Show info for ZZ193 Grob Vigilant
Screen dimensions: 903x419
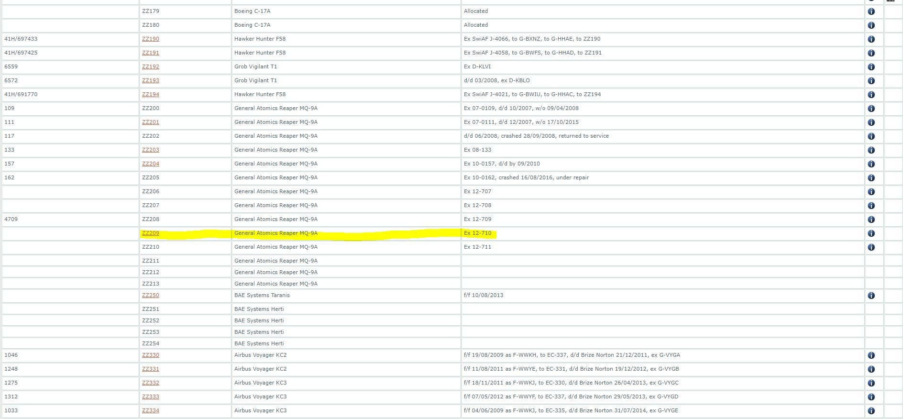[871, 81]
